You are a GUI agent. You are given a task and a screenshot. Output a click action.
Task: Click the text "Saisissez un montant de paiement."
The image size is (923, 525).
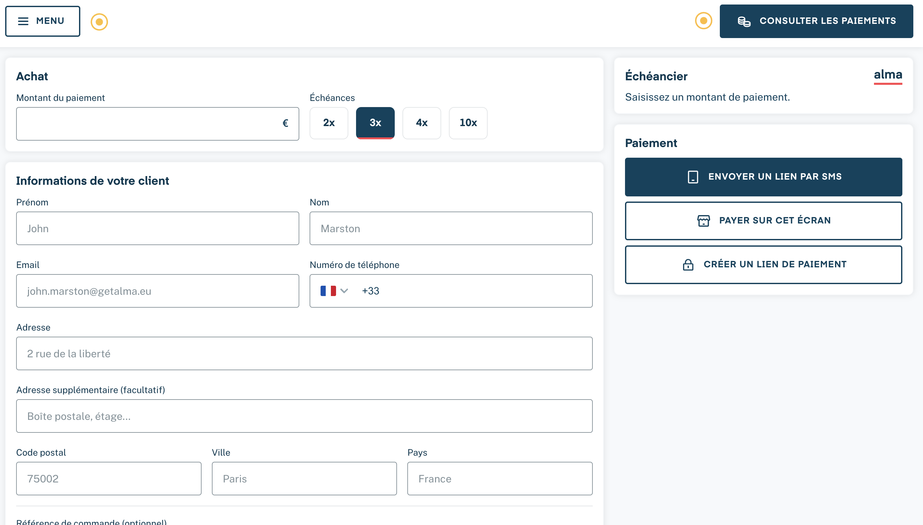tap(707, 97)
